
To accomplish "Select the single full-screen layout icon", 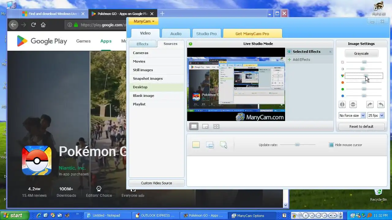I will click(x=194, y=126).
